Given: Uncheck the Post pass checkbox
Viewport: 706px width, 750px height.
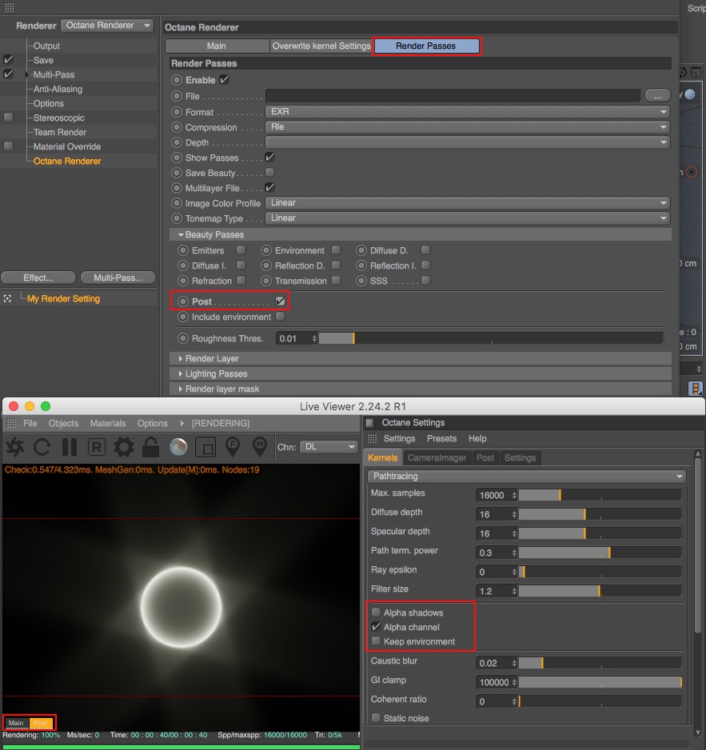Looking at the screenshot, I should coord(281,301).
